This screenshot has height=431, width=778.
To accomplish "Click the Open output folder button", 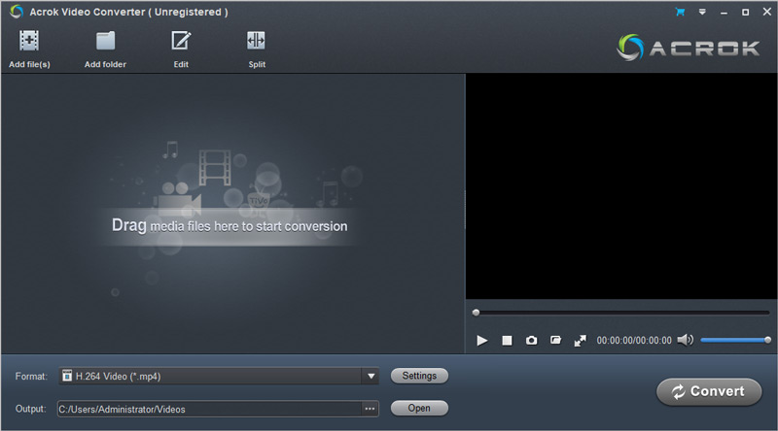I will (x=419, y=409).
